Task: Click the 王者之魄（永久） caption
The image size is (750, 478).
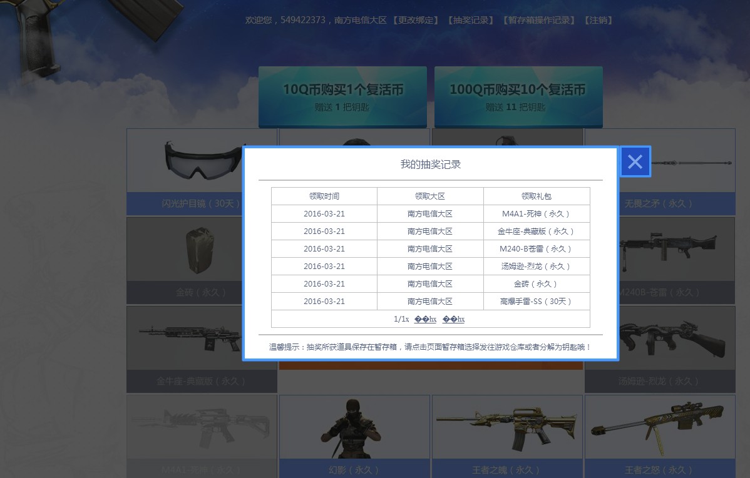Action: coord(507,470)
